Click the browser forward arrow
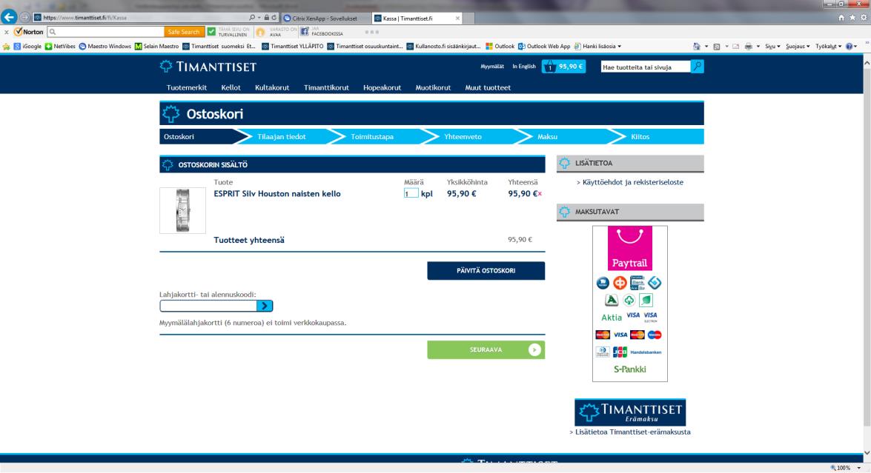The width and height of the screenshot is (871, 473). click(x=24, y=18)
